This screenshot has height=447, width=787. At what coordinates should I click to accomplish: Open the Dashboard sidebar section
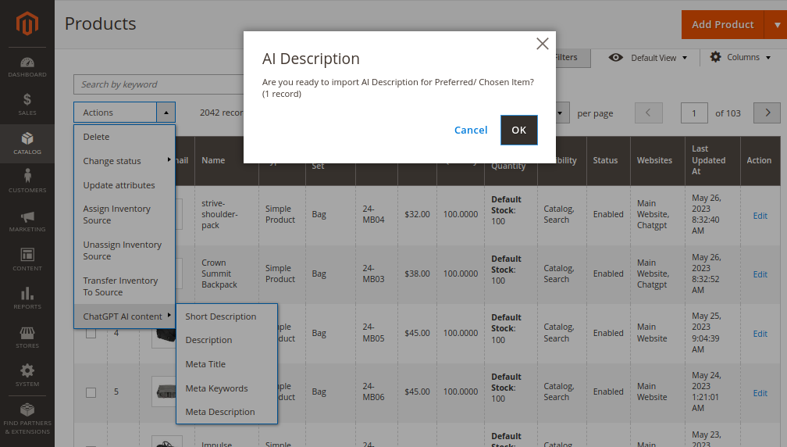[27, 67]
